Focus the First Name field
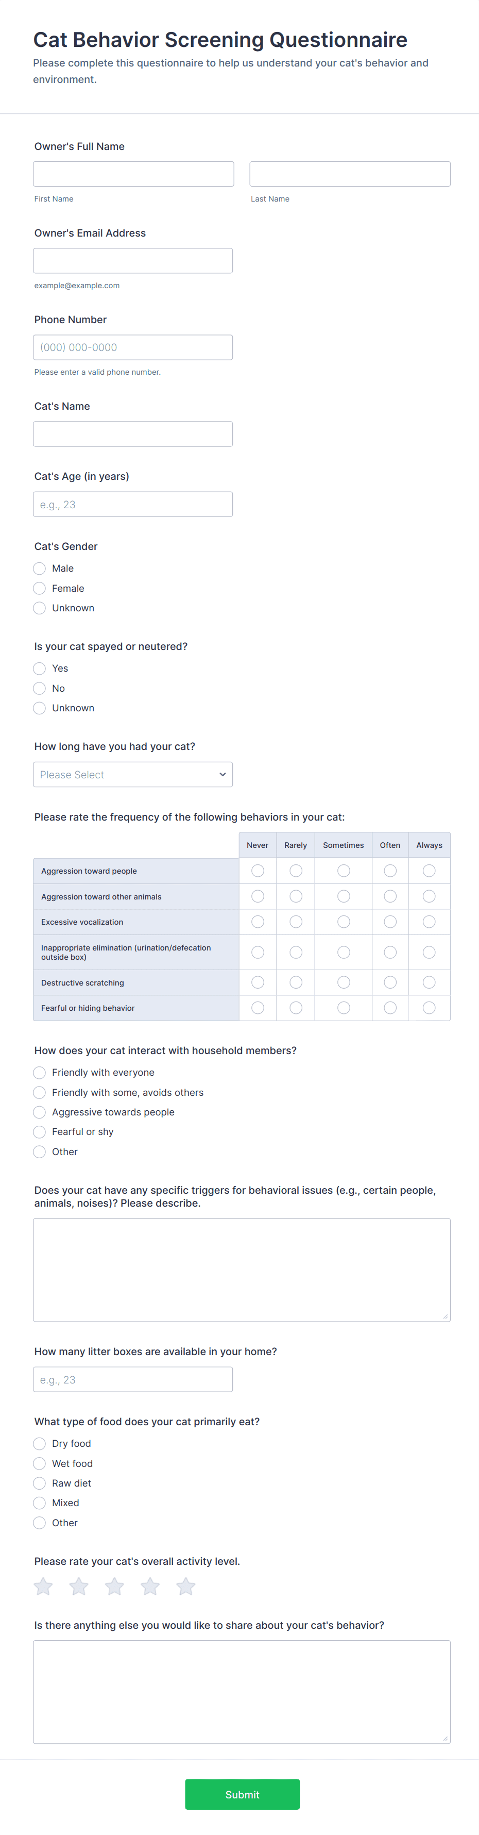The width and height of the screenshot is (479, 1835). [x=134, y=174]
